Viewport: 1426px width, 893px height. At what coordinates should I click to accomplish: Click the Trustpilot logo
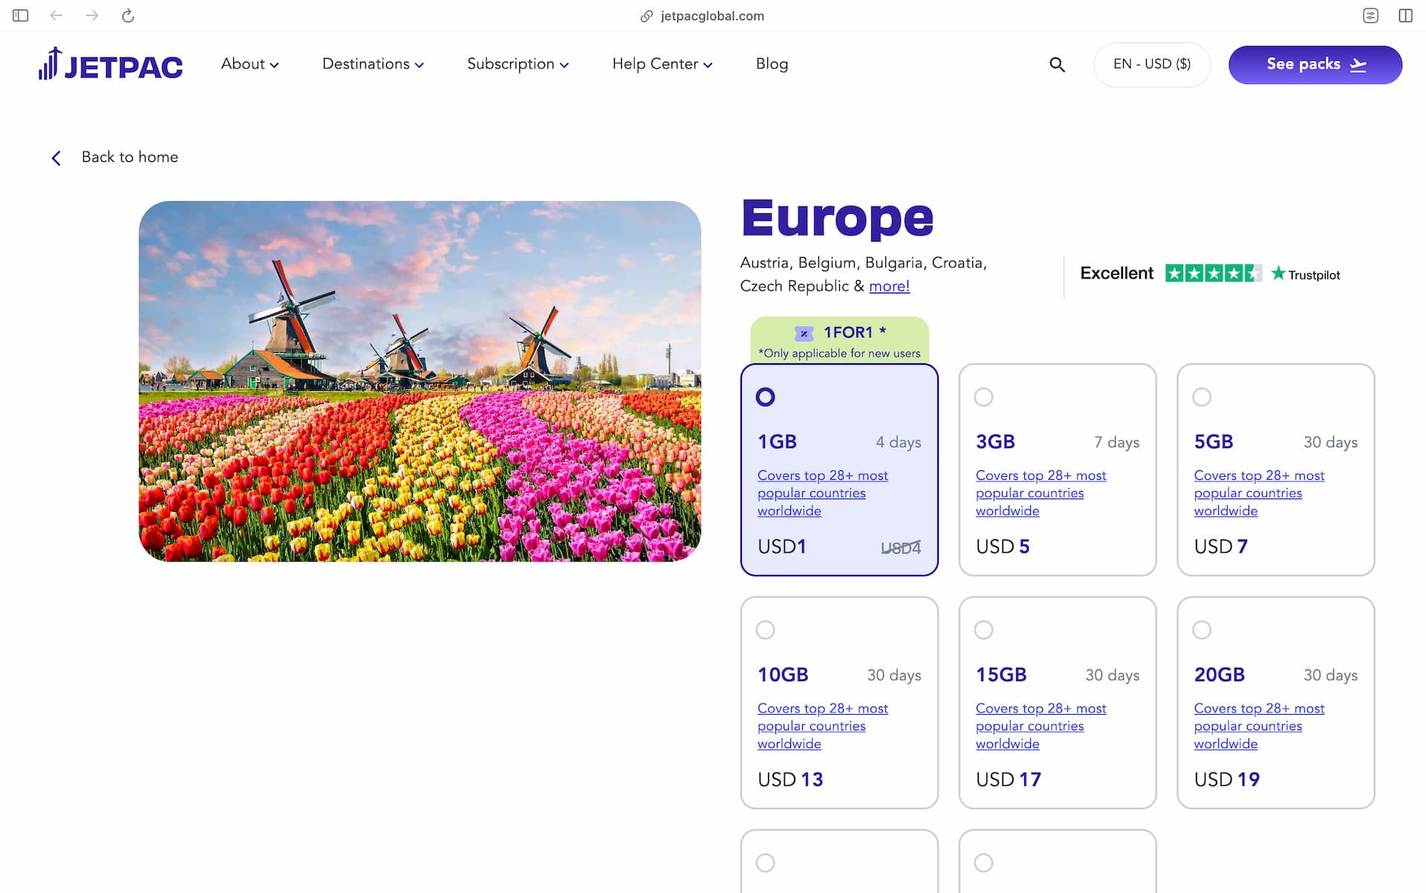click(1306, 274)
